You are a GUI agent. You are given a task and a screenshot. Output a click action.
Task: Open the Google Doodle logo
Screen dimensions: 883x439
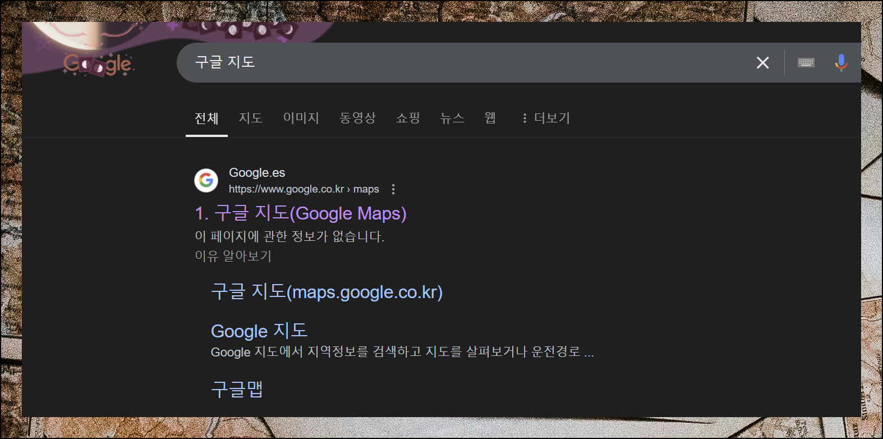click(x=99, y=64)
